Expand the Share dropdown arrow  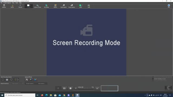pyautogui.click(x=82, y=5)
